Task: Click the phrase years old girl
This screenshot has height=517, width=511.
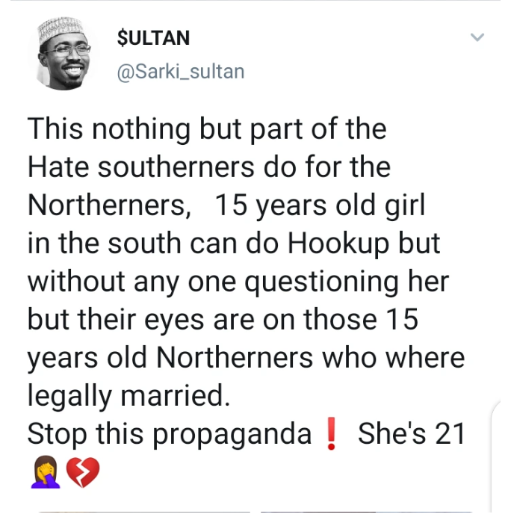Action: point(341,206)
